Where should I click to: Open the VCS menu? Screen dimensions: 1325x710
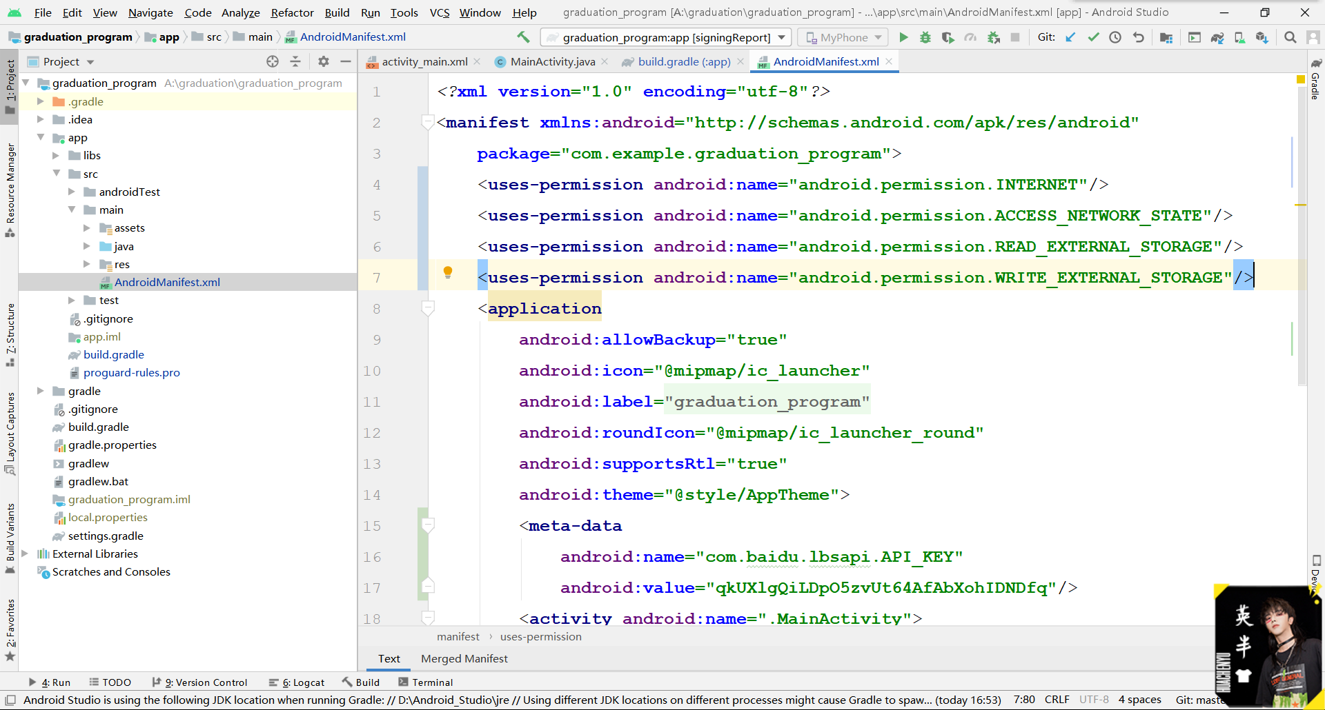[440, 12]
